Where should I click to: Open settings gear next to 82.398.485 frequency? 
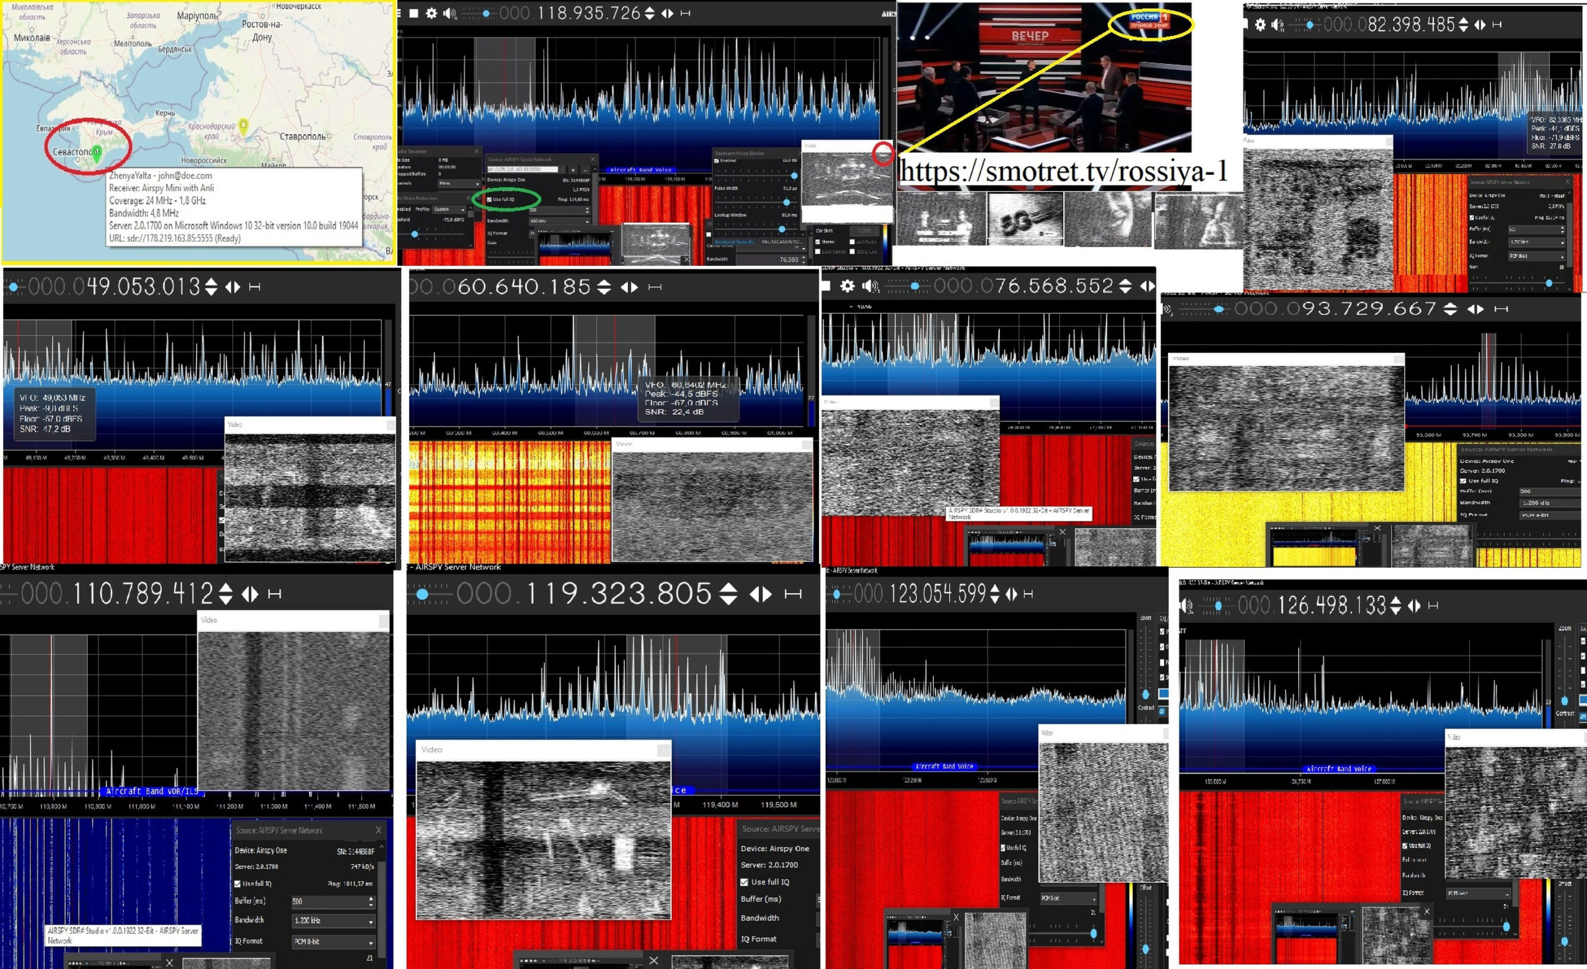tap(1260, 24)
